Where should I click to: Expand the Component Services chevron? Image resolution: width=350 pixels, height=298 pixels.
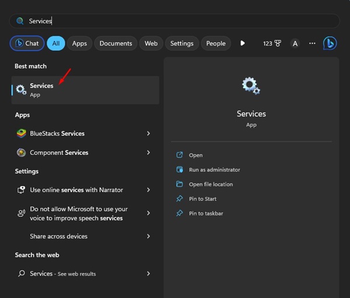point(148,153)
